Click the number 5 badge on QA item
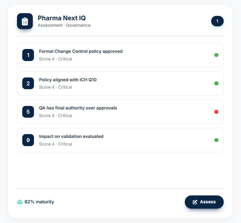This screenshot has width=241, height=223. 28,112
